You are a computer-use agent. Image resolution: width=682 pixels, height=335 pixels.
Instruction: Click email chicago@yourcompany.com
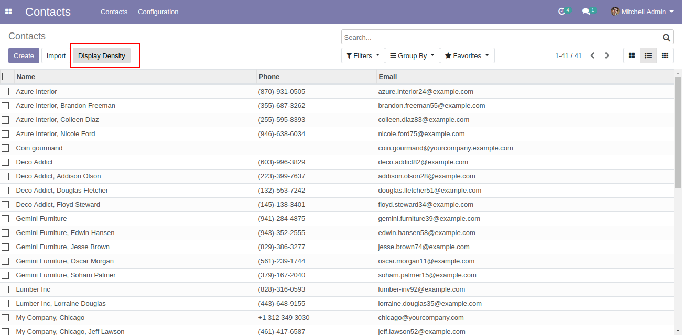421,318
